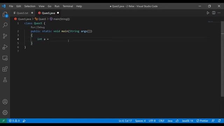
Task: Click the 'class Ques5 {' code line
Action: (35, 23)
